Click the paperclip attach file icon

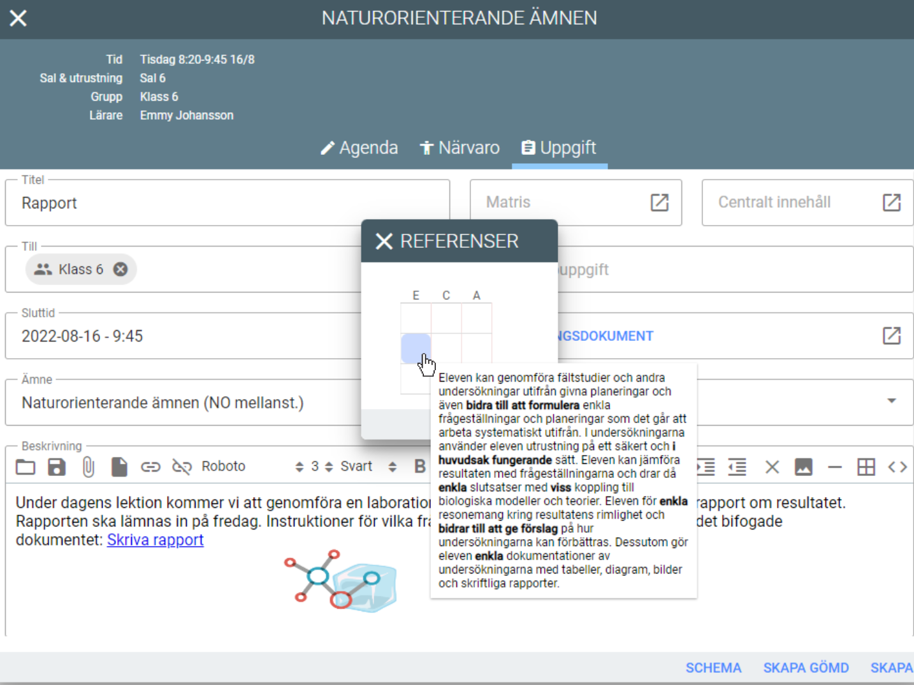click(88, 467)
